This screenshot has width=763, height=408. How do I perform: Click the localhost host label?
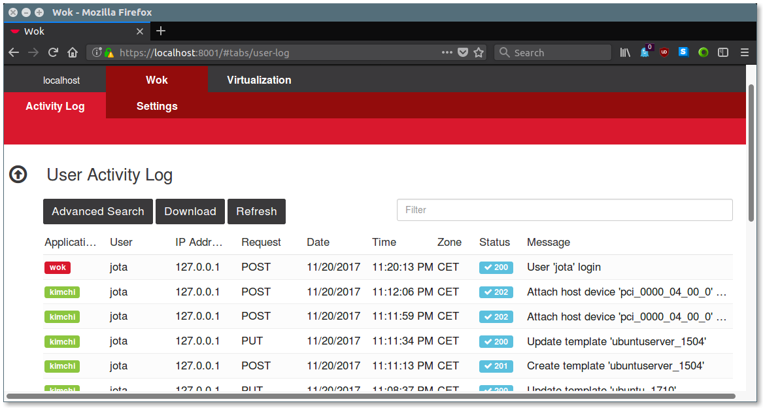pos(61,80)
